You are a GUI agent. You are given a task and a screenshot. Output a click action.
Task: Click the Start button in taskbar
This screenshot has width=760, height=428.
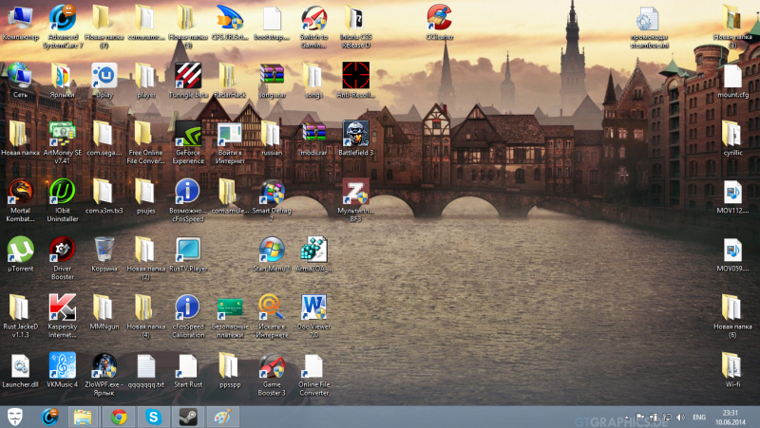pyautogui.click(x=14, y=417)
